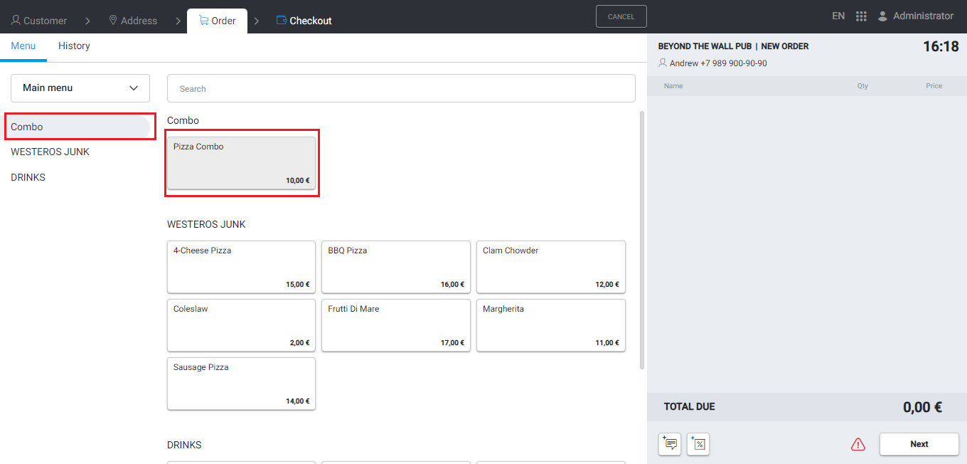Go to the Checkout step
This screenshot has height=464, width=967.
pyautogui.click(x=304, y=21)
